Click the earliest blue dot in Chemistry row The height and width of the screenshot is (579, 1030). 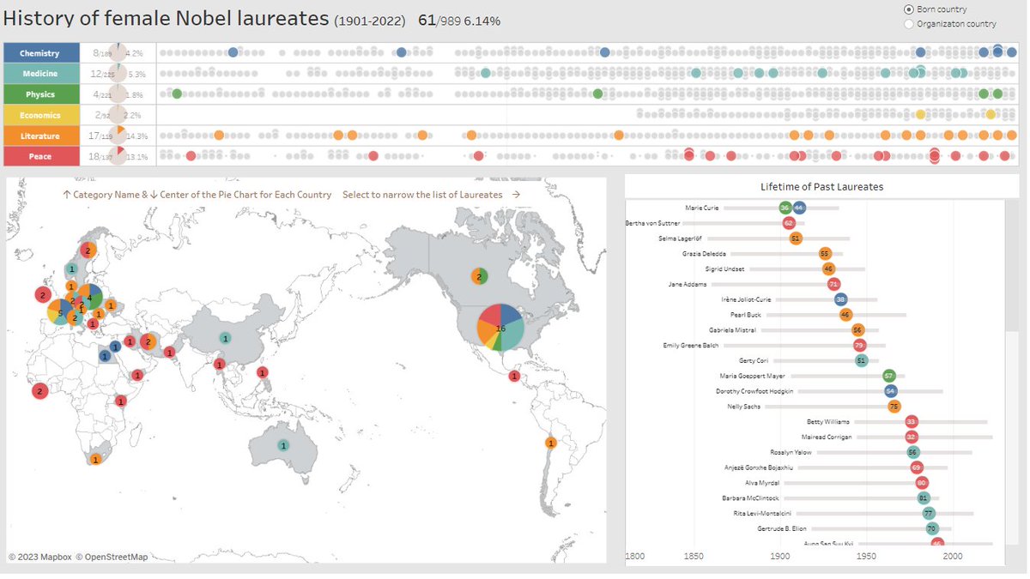click(x=233, y=52)
